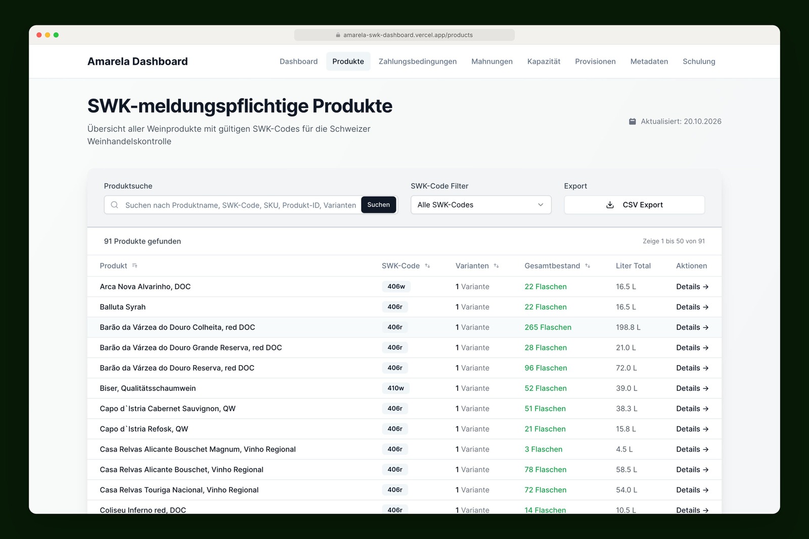Click the '198.8 L' liter total
Image resolution: width=809 pixels, height=539 pixels.
628,327
